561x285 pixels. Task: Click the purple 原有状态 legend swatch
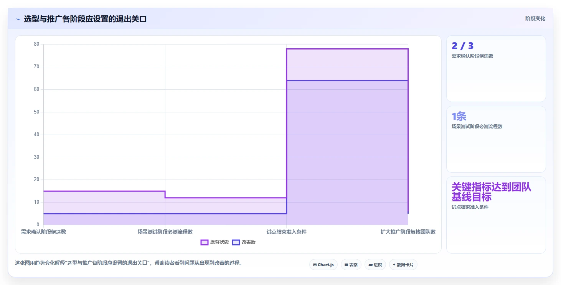[x=205, y=242]
